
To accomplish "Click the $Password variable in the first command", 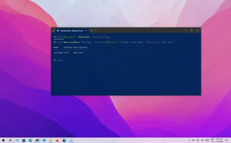I will click(69, 37).
